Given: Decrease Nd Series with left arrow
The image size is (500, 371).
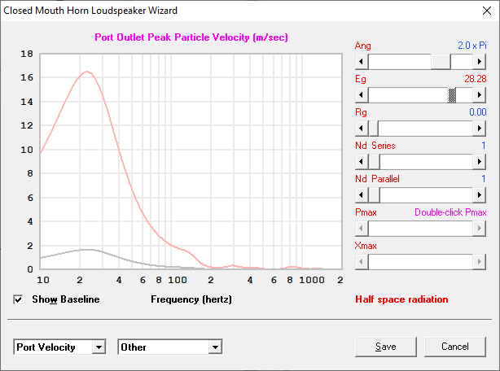Looking at the screenshot, I should (362, 162).
